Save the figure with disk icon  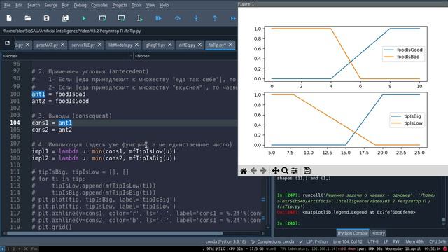tap(307, 171)
